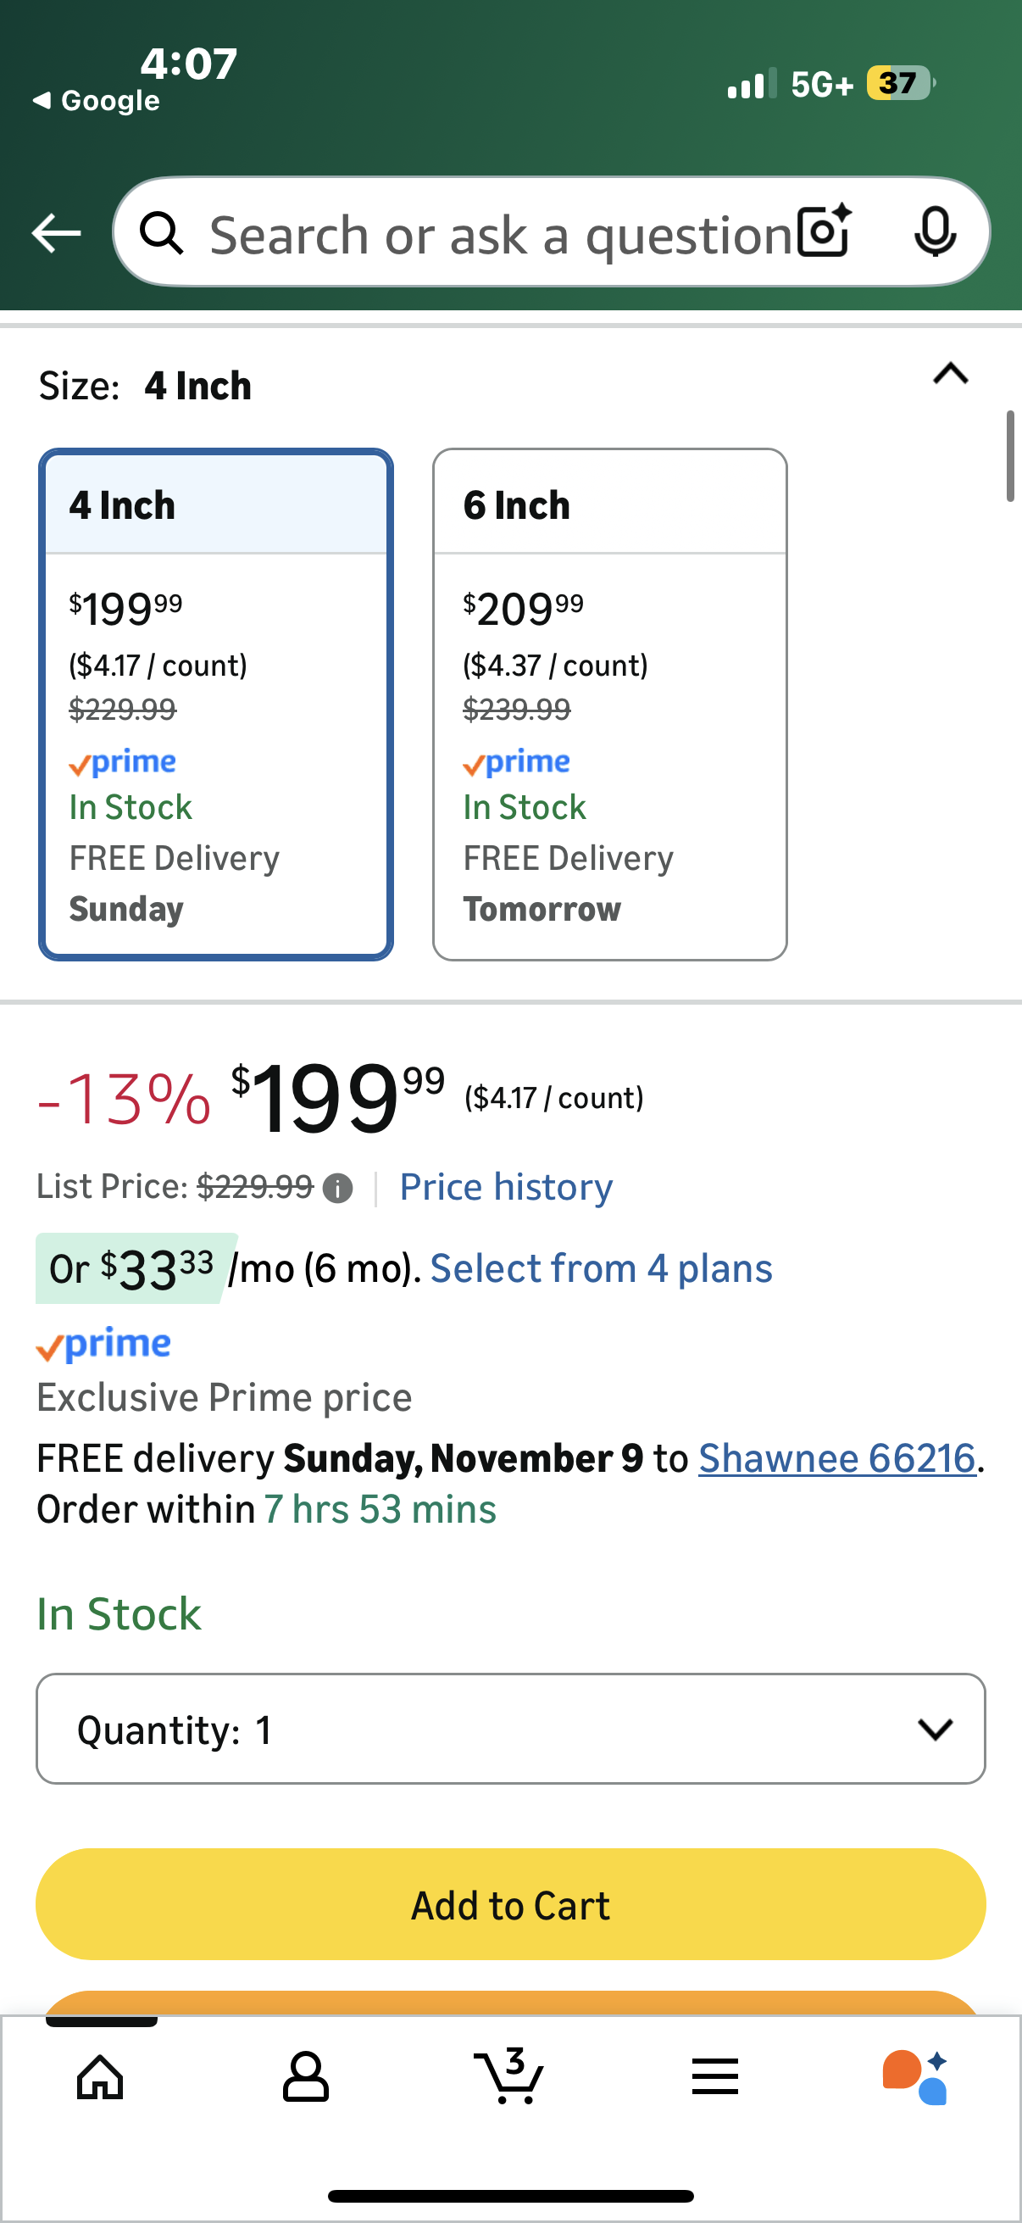Tap the List Price info icon

337,1189
